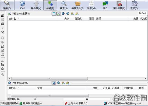The width and height of the screenshot is (148, 106).
Task: Select the 传输(T) transfers page
Action: (50, 5)
